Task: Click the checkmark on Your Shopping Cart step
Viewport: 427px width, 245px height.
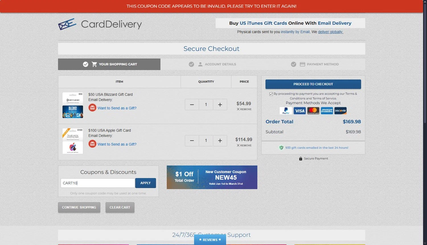Action: (x=85, y=64)
